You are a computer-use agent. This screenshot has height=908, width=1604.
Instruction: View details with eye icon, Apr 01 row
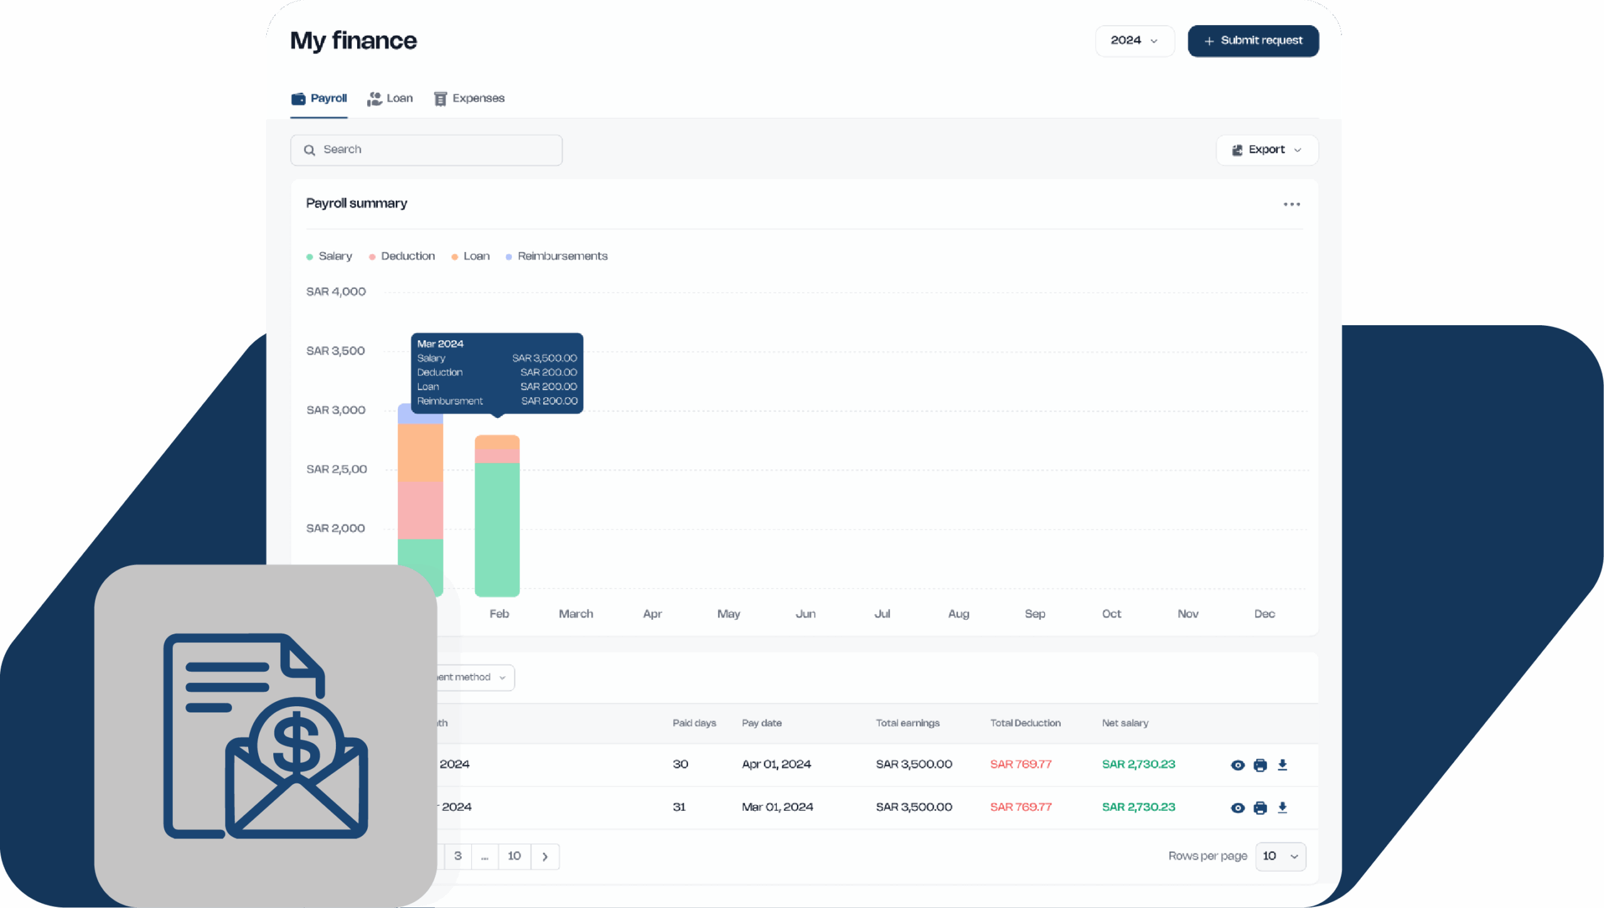[x=1237, y=765]
